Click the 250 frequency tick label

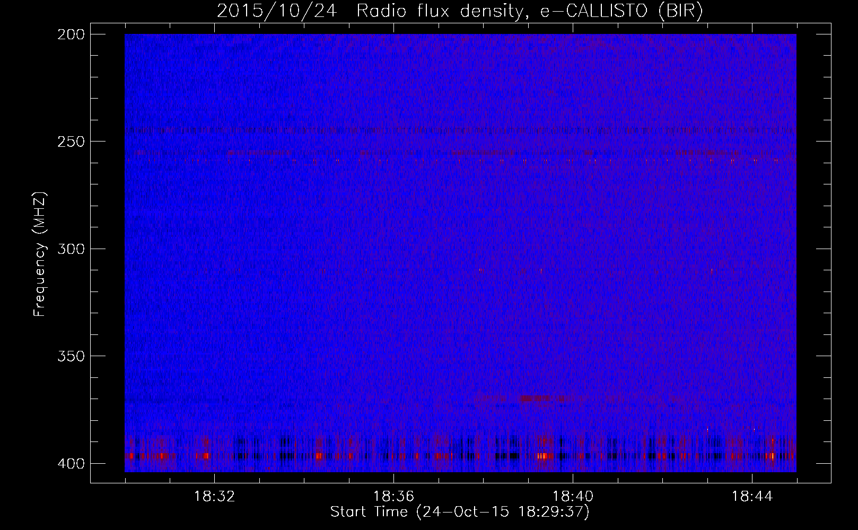point(71,142)
